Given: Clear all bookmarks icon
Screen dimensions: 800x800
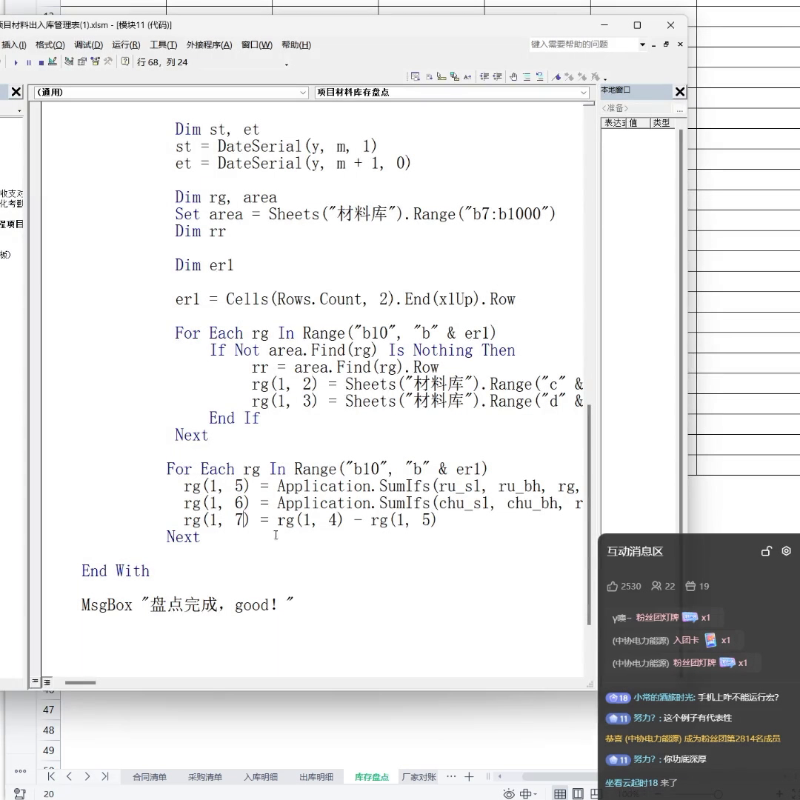Looking at the screenshot, I should tap(595, 76).
